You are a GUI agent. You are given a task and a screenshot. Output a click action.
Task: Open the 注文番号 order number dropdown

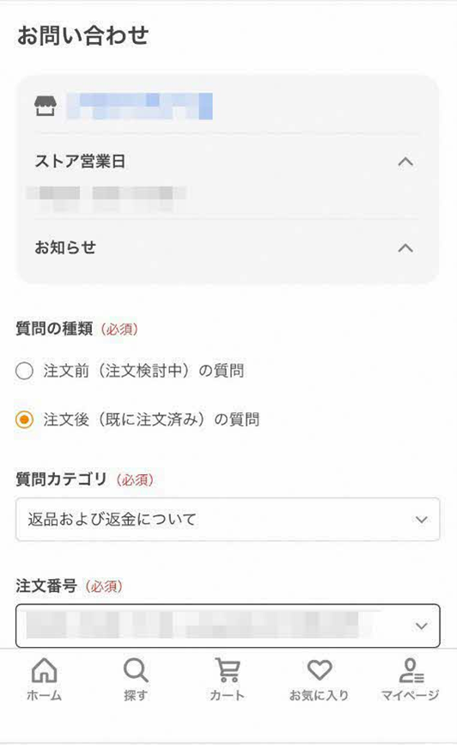[228, 625]
